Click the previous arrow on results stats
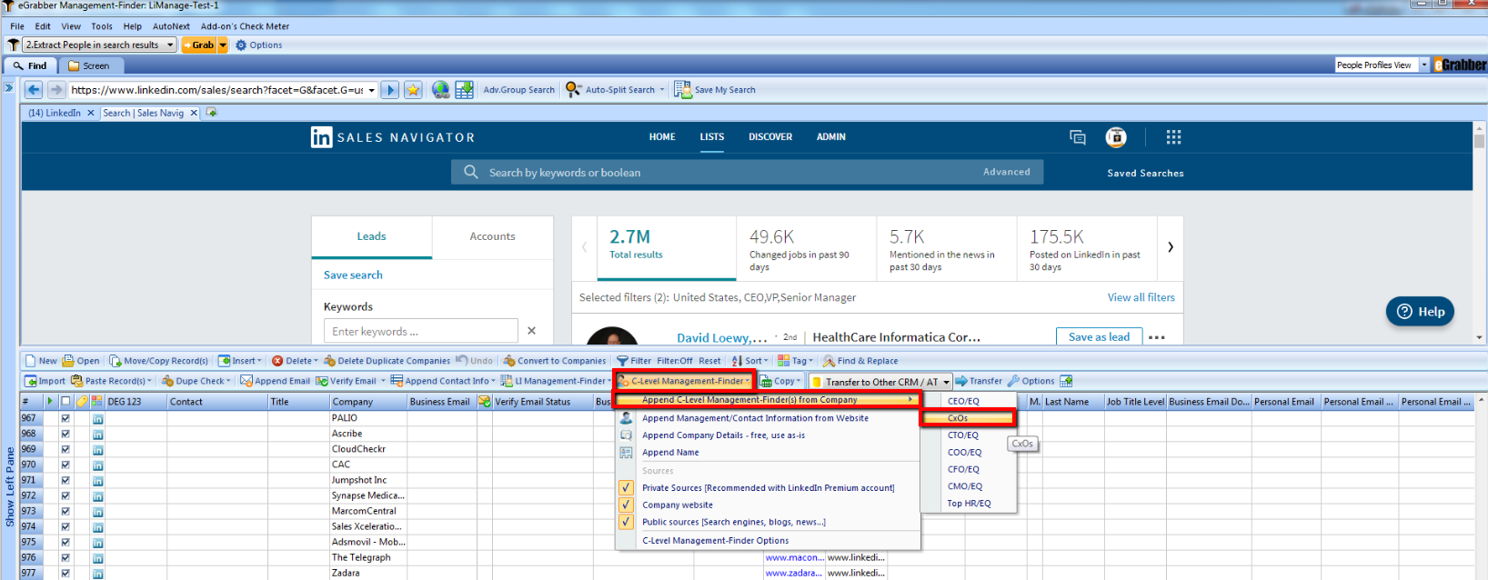 click(x=584, y=247)
